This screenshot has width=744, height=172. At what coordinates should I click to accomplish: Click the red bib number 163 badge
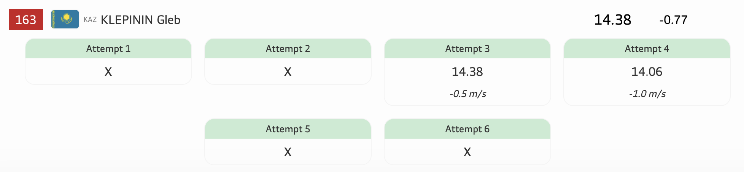[26, 19]
